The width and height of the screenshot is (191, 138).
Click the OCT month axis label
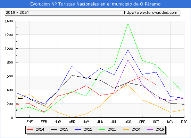tap(156, 122)
